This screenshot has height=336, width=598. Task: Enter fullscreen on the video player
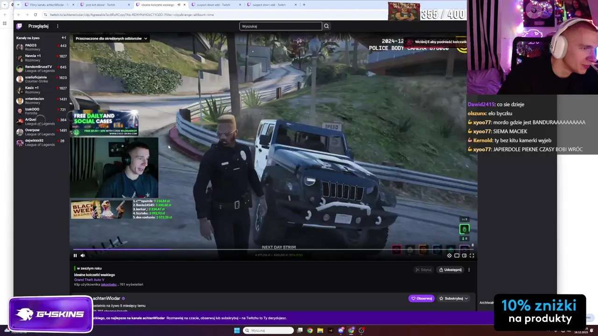(x=472, y=255)
